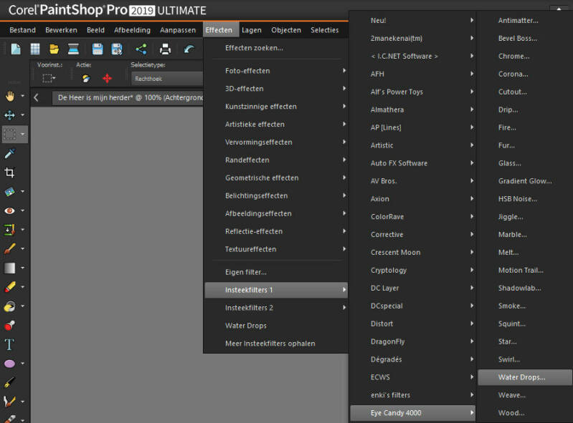Select the De Heer is mijn herder tab
This screenshot has width=573, height=423.
(x=128, y=98)
